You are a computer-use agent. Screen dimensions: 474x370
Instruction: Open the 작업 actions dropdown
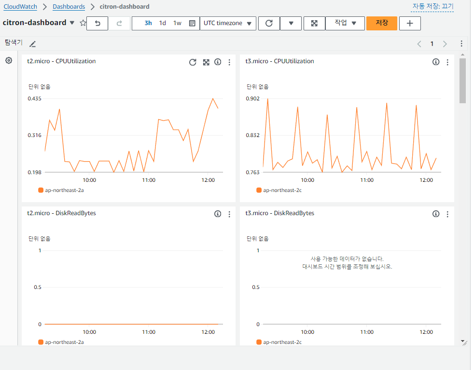click(345, 23)
